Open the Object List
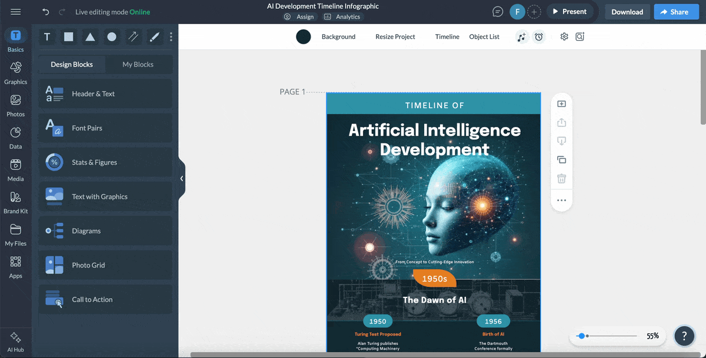The height and width of the screenshot is (358, 706). (x=484, y=36)
